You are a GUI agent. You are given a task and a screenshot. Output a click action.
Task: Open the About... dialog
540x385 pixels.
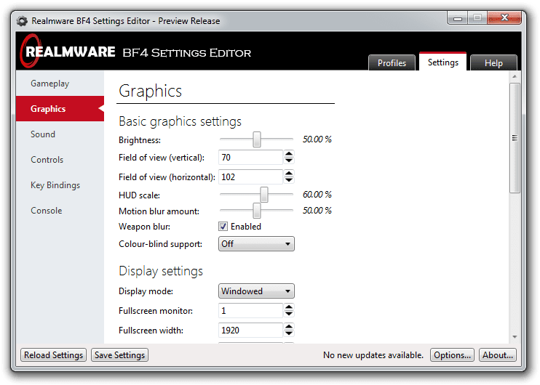click(498, 355)
